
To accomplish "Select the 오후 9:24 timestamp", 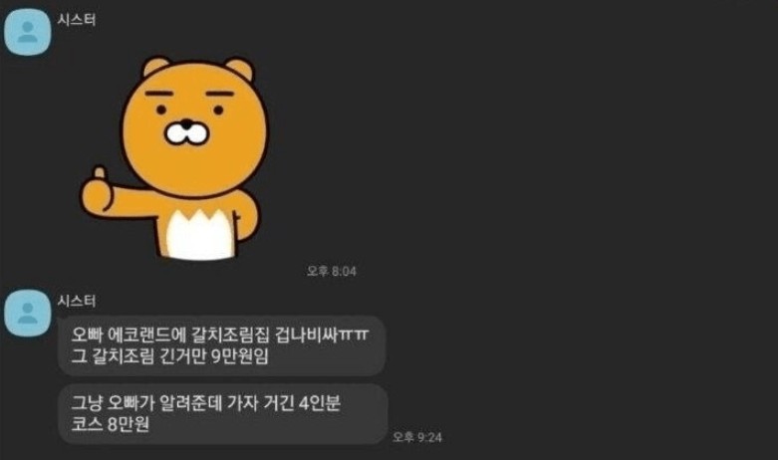I will pos(417,437).
